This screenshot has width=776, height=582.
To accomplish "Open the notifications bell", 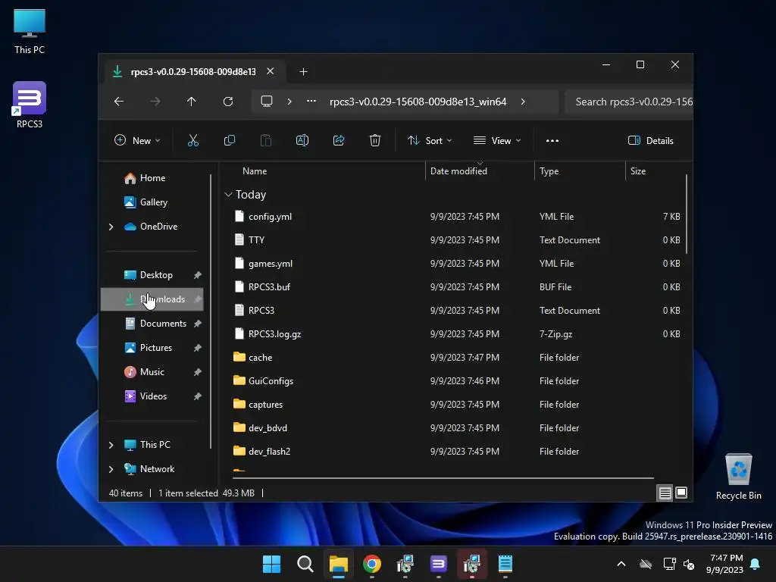I will [755, 564].
